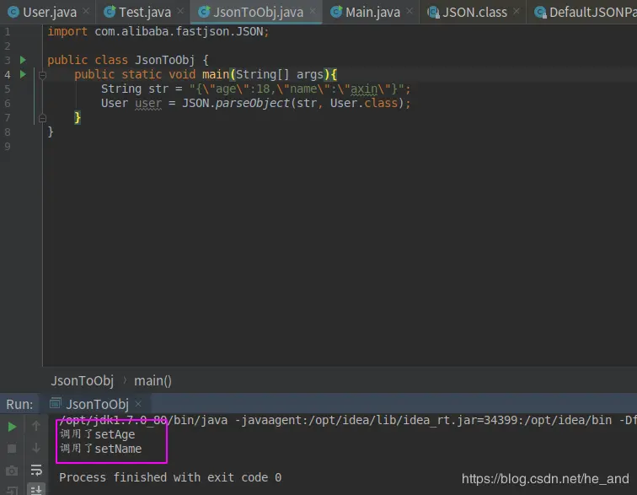This screenshot has height=495, width=637.
Task: Toggle soft-wrap in the console
Action: point(36,471)
